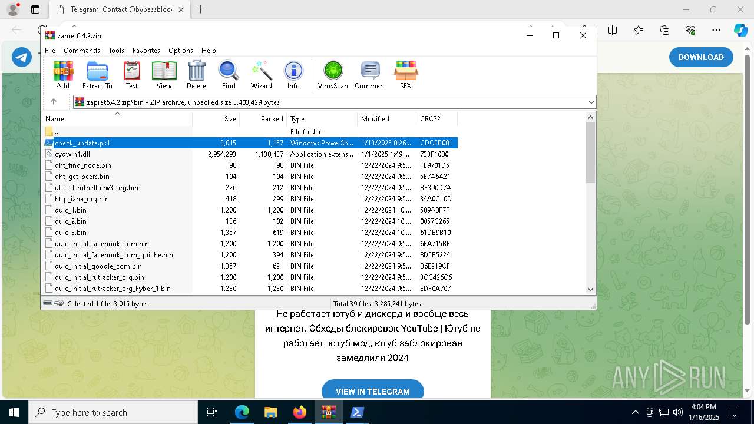Click file list scrollbar down arrow
Screen dimensions: 754x424
(x=591, y=289)
